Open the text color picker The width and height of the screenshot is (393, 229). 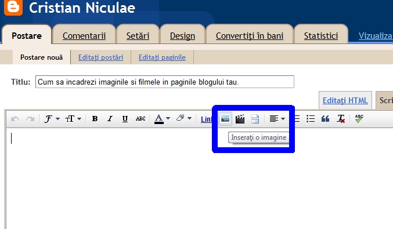point(162,119)
